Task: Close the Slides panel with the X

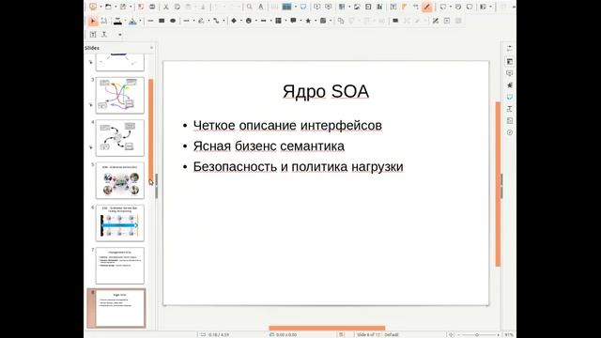Action: point(151,48)
